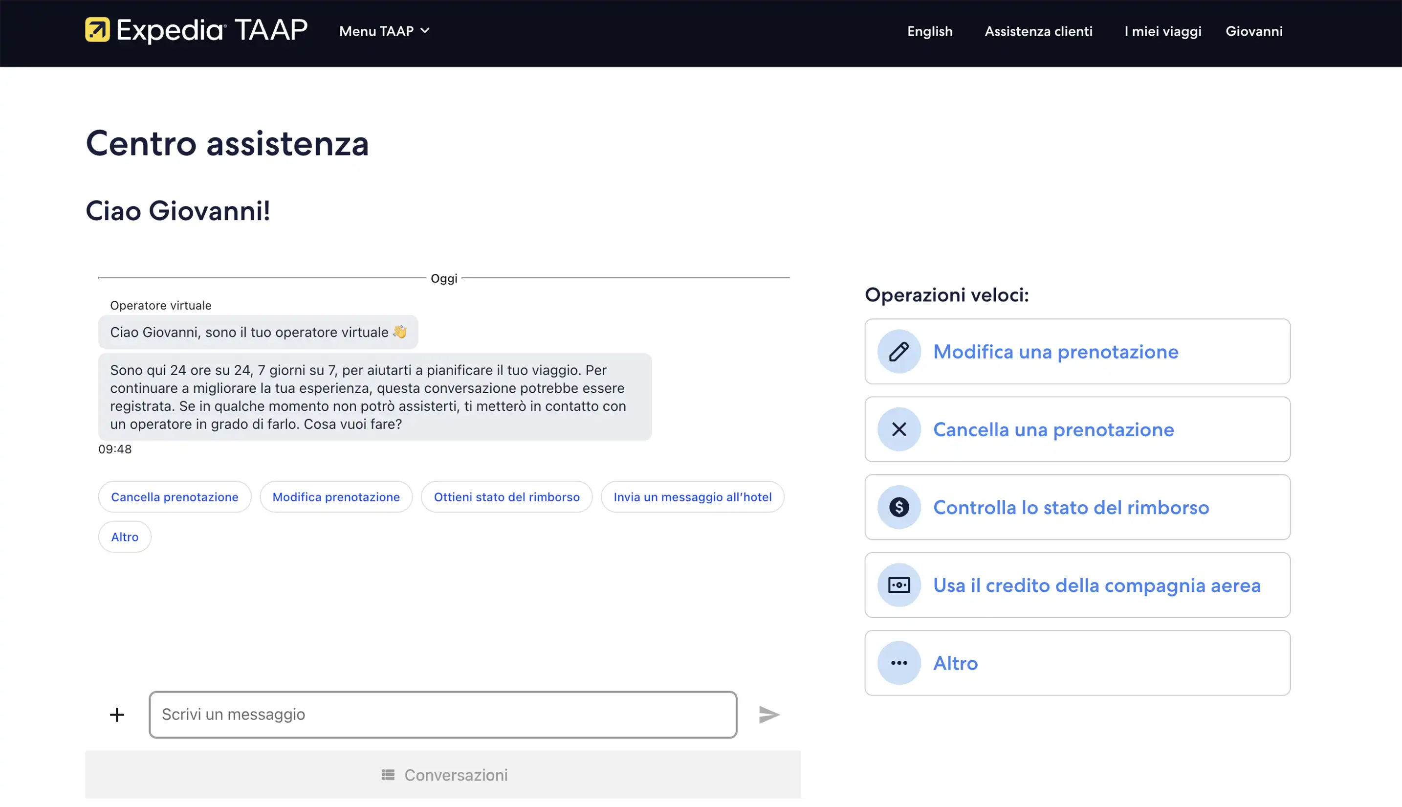Viewport: 1402px width, 807px height.
Task: Tap the Ottieni stato del rimborso chip
Action: pyautogui.click(x=506, y=496)
